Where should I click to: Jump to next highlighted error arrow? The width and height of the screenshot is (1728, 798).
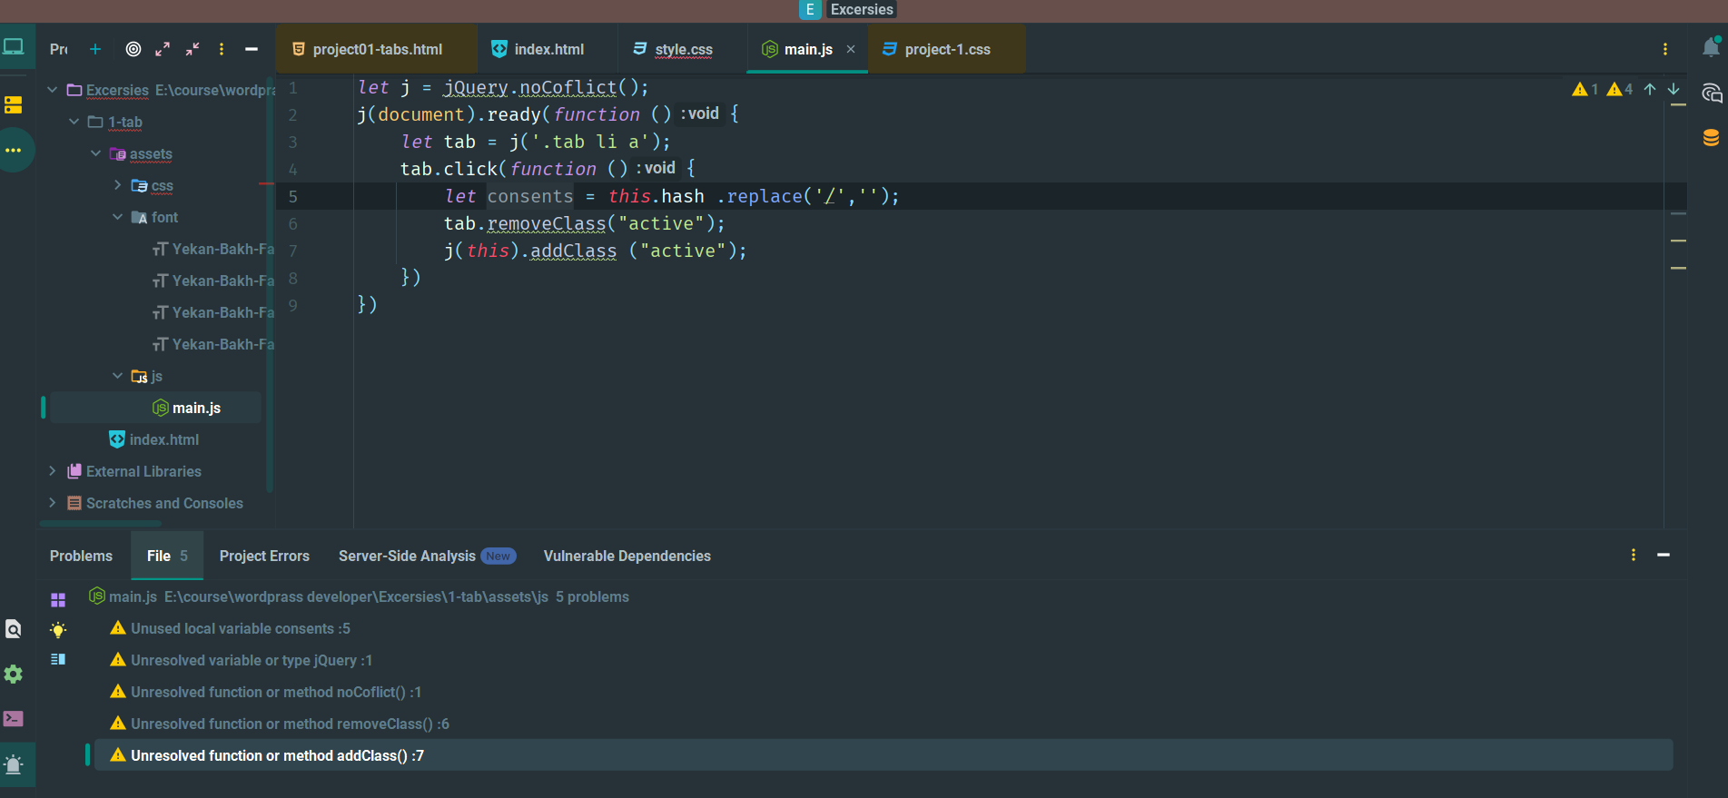1674,89
